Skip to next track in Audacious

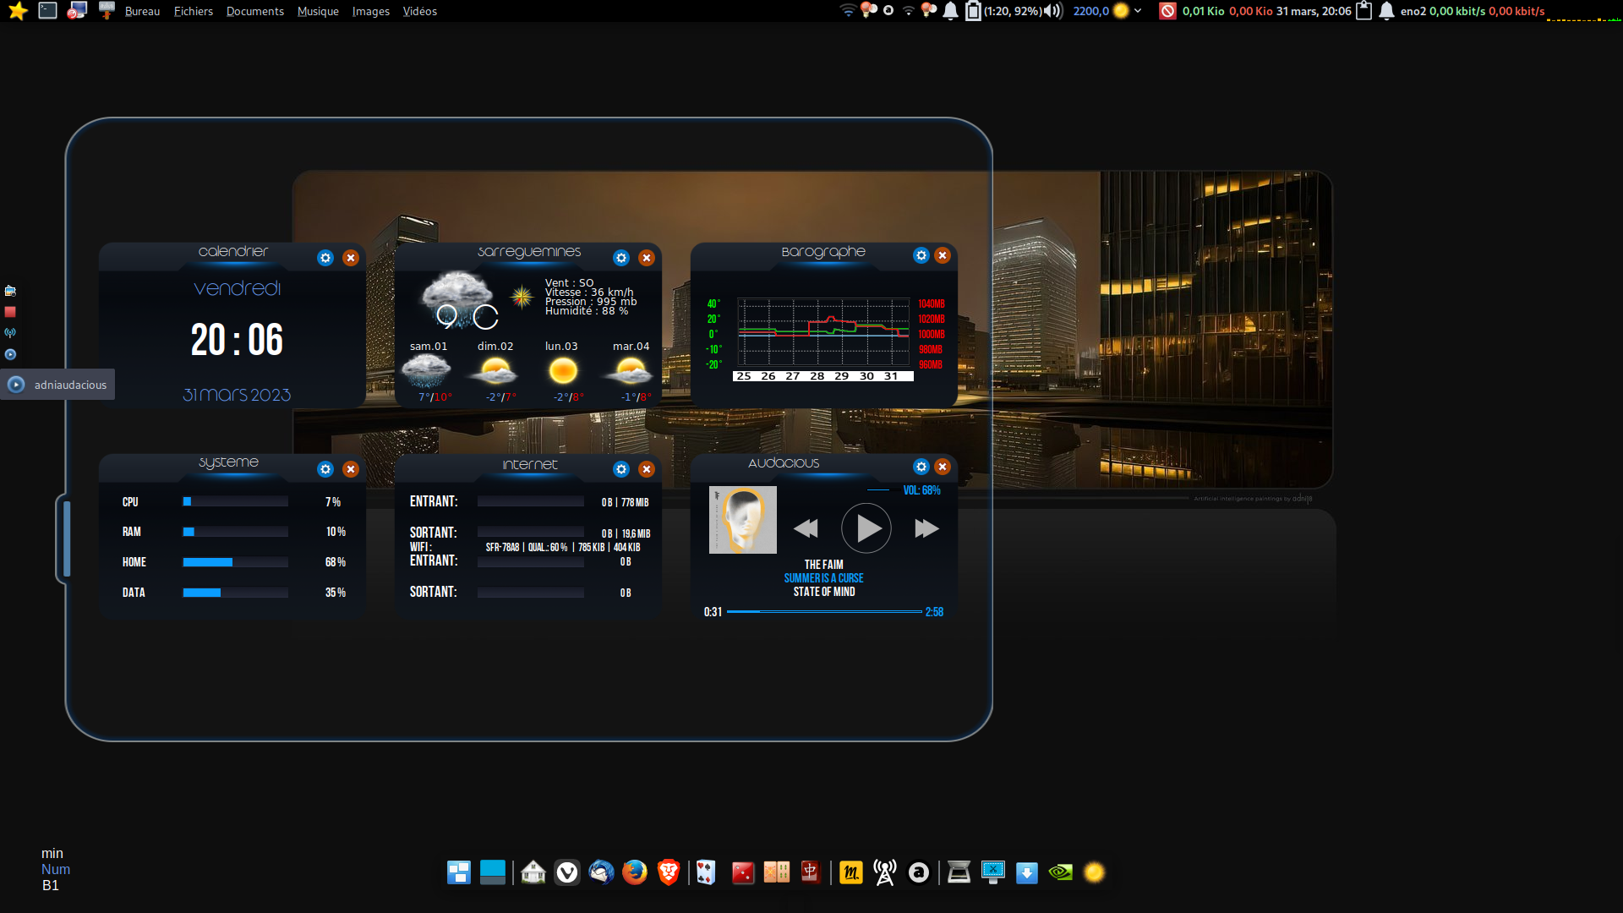point(926,528)
